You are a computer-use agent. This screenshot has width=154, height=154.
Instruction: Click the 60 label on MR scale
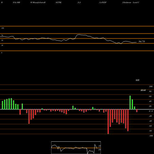click(150, 96)
